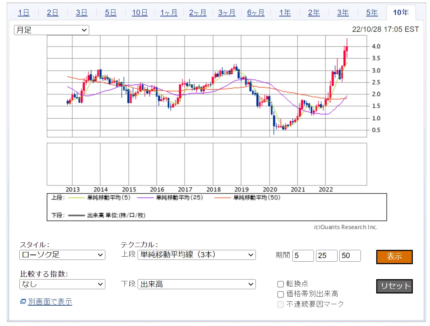Screen dimensions: 430x326
Task: Open the 下段 出来高 dropdown
Action: (197, 284)
